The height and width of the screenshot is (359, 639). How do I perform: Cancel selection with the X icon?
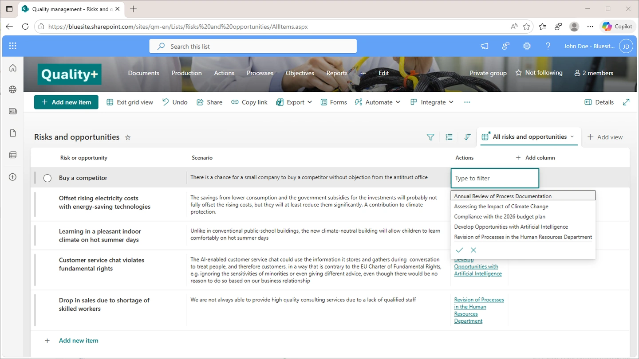[x=473, y=250]
